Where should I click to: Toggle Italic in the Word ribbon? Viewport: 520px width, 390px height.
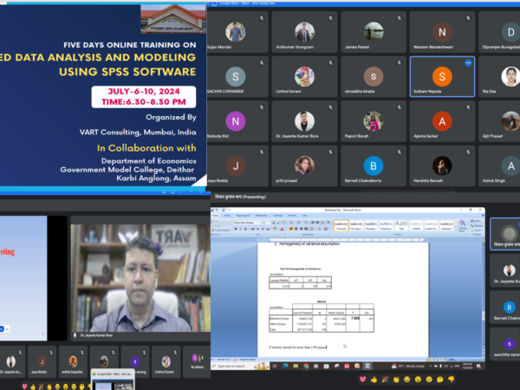click(241, 229)
